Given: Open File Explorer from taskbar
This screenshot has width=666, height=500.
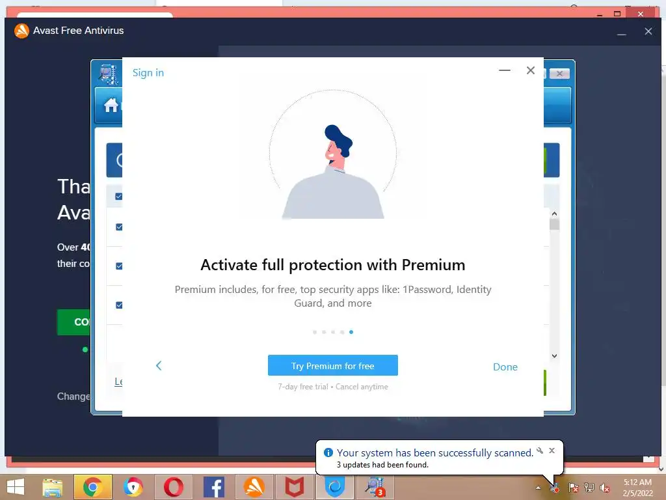Looking at the screenshot, I should tap(52, 488).
